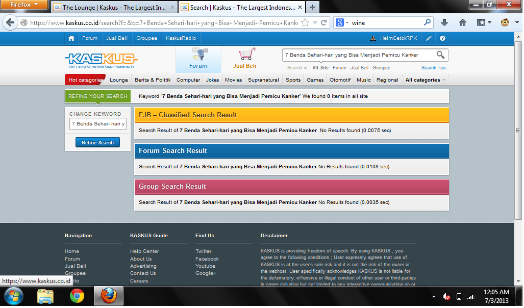Click Firefox icon in the taskbar
Image resolution: width=524 pixels, height=308 pixels.
[109, 296]
